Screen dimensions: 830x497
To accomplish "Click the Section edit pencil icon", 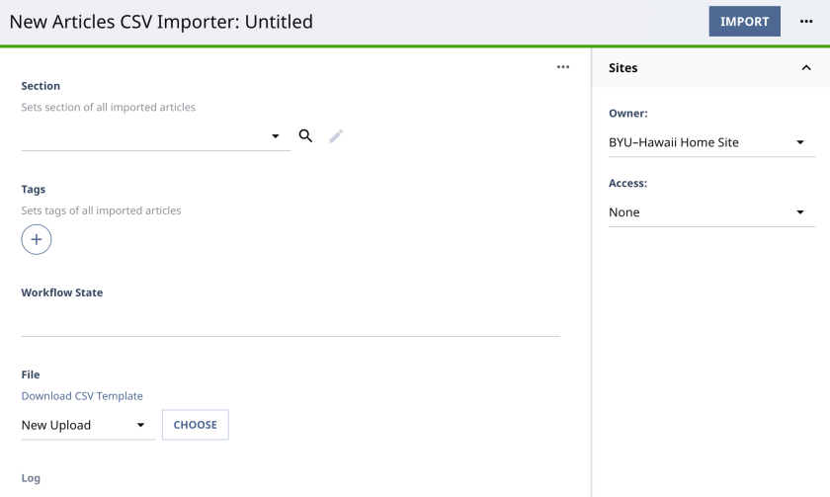I will (336, 136).
